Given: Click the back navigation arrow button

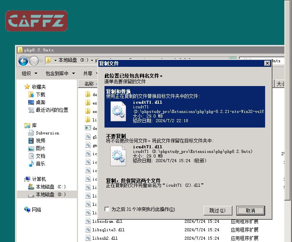Looking at the screenshot, I should 23,61.
